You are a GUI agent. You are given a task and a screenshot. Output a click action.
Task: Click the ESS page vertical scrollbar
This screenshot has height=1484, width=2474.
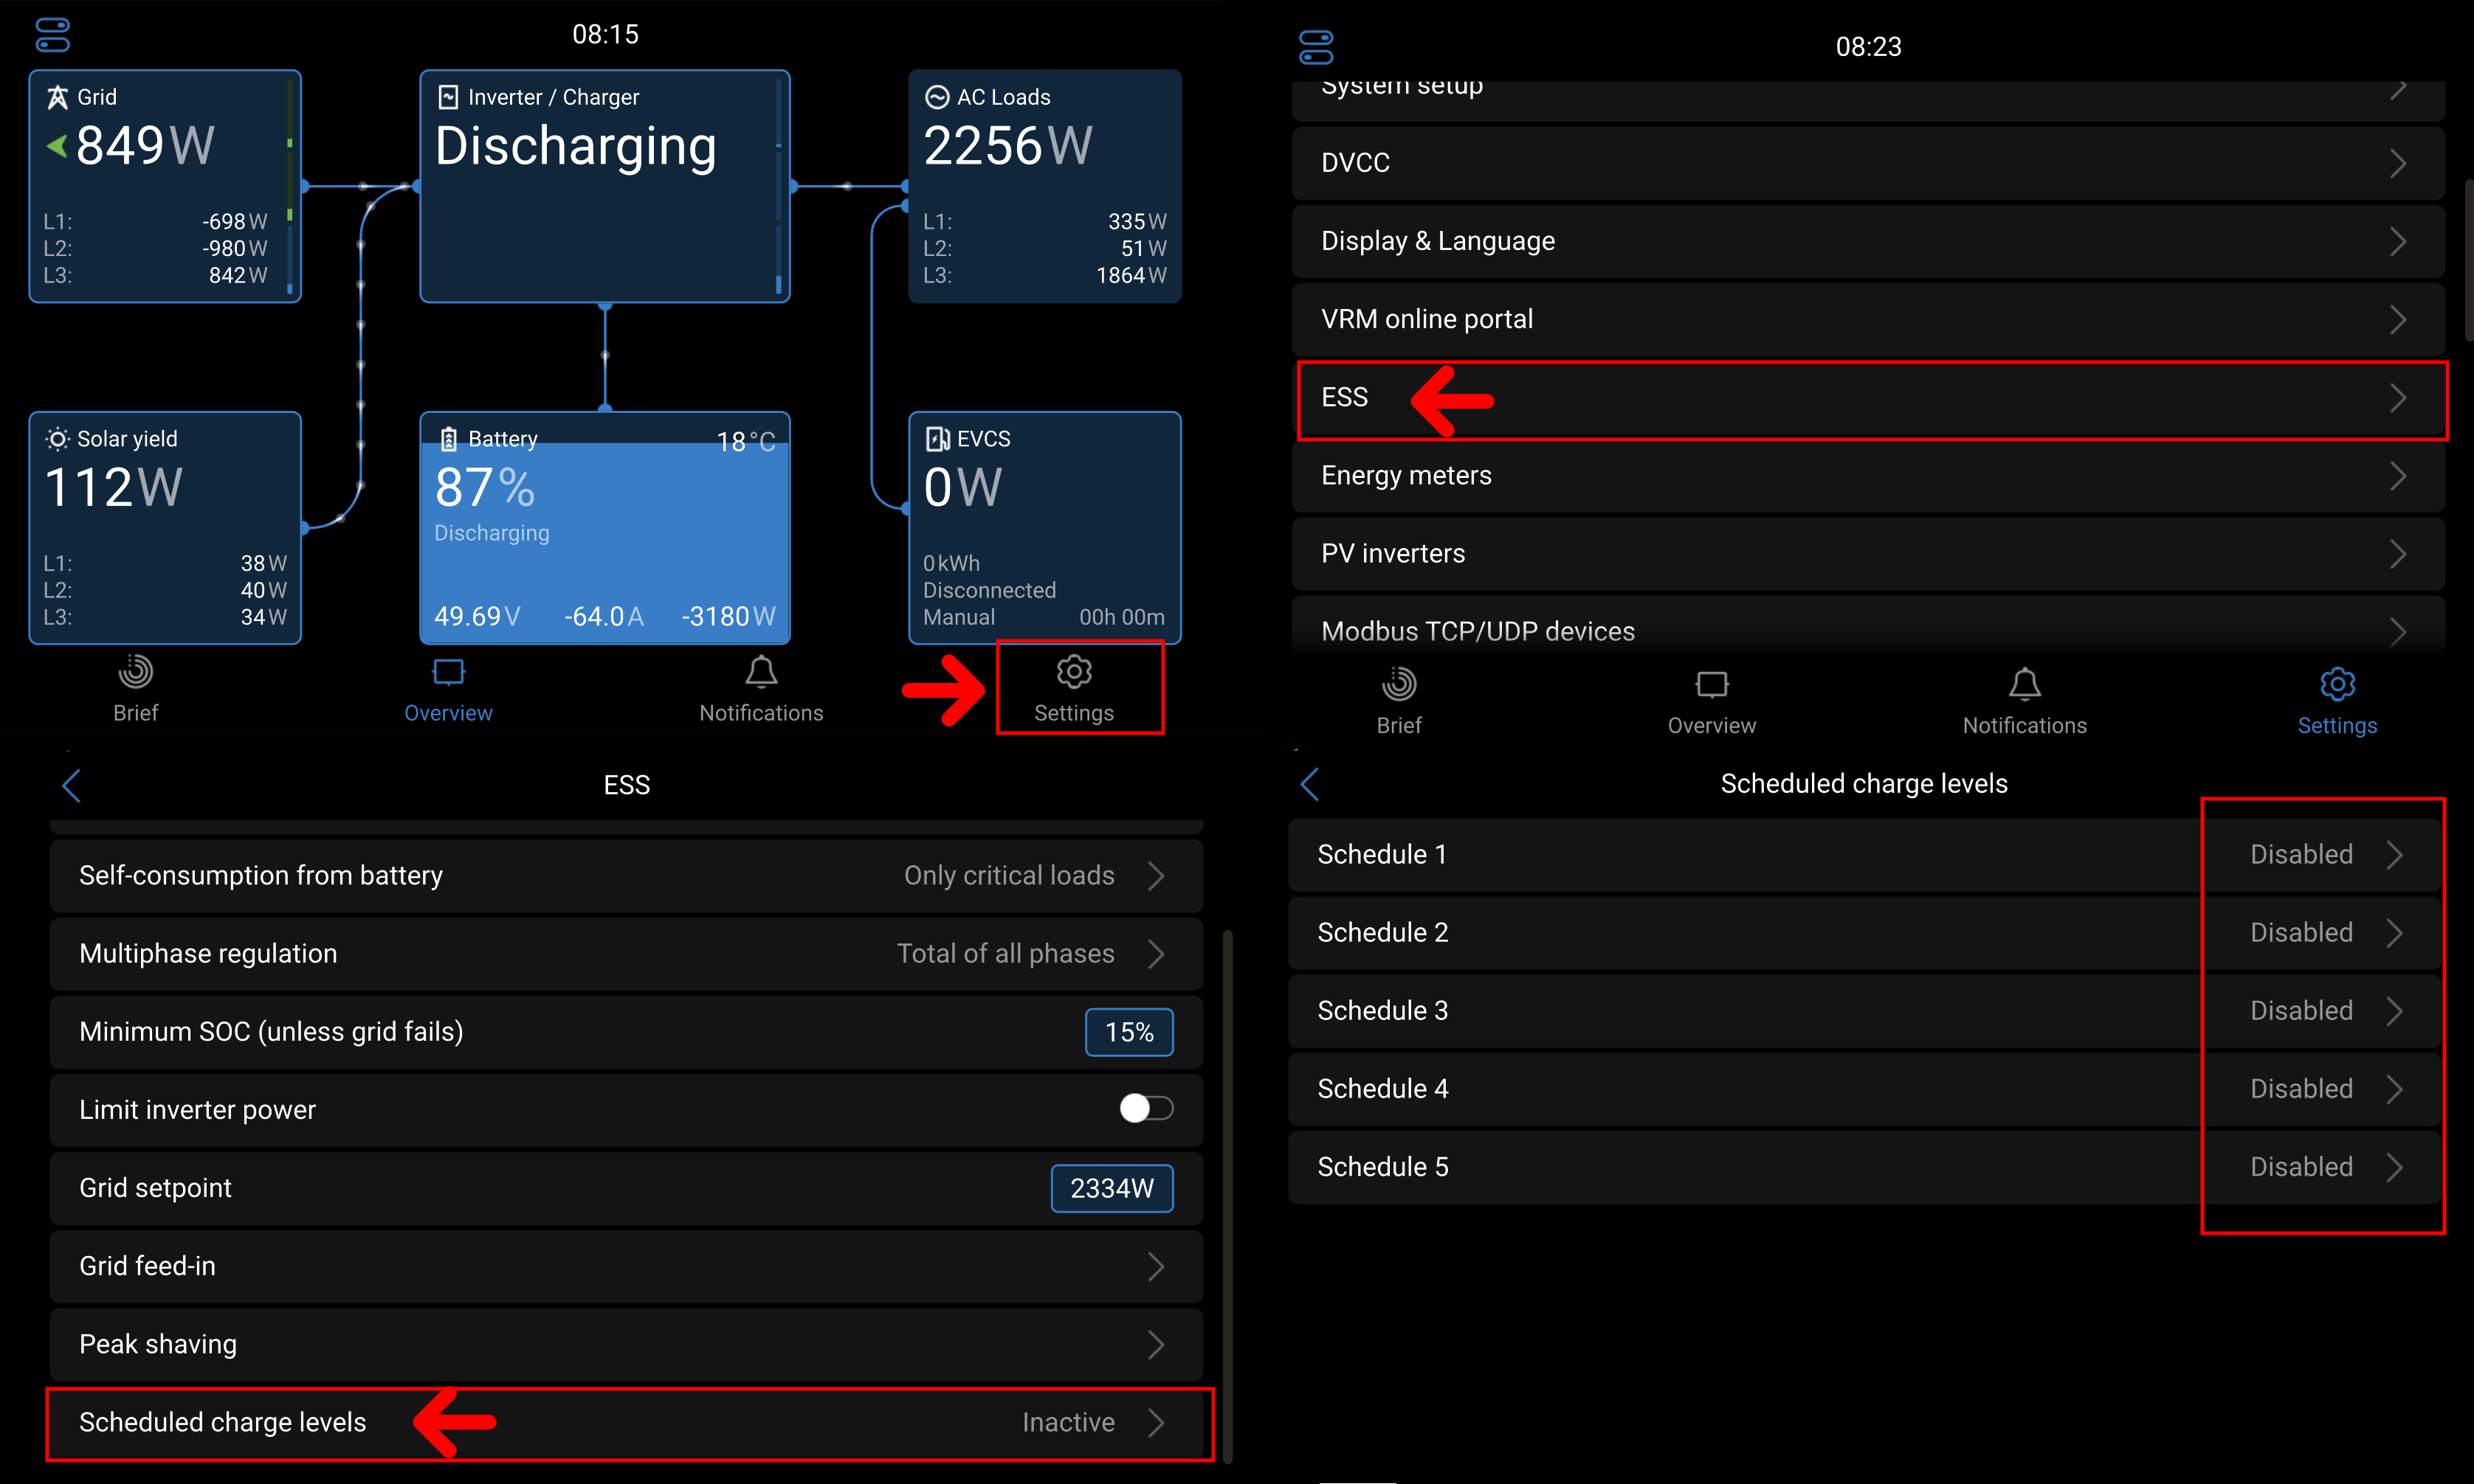coord(1227,1195)
